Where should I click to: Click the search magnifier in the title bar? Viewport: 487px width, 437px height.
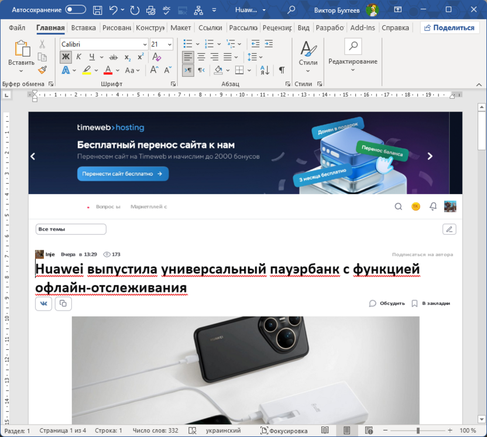(x=291, y=10)
